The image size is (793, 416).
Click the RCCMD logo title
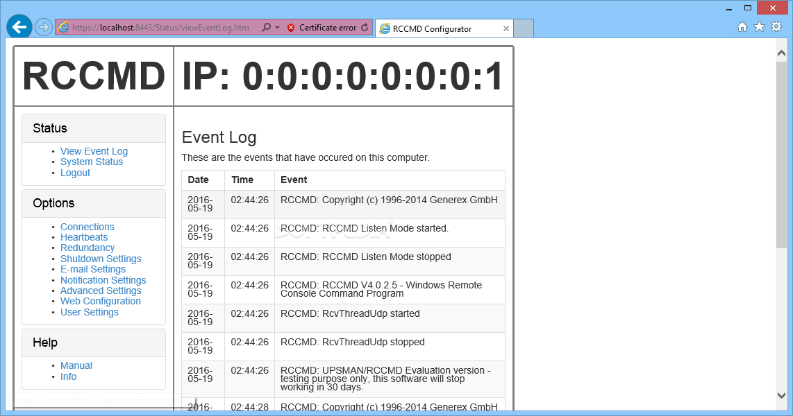click(x=94, y=76)
